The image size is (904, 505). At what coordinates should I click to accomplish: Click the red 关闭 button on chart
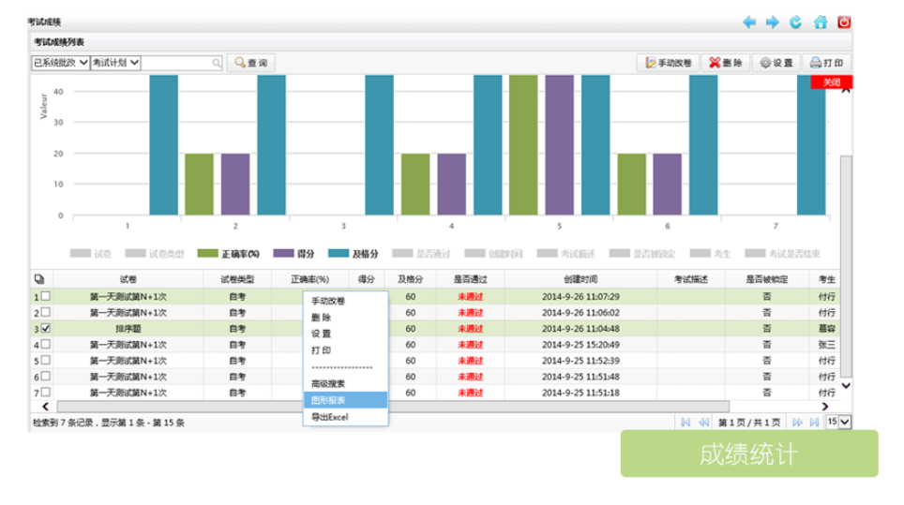pyautogui.click(x=831, y=82)
